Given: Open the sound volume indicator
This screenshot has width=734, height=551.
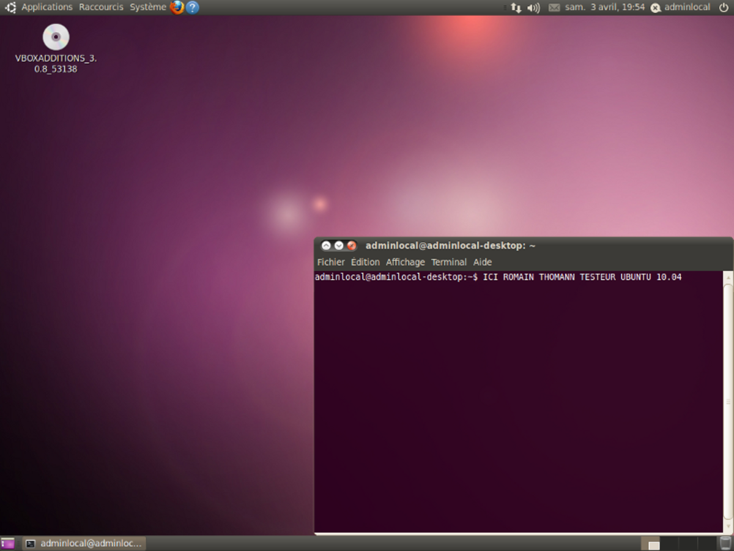Looking at the screenshot, I should tap(533, 8).
